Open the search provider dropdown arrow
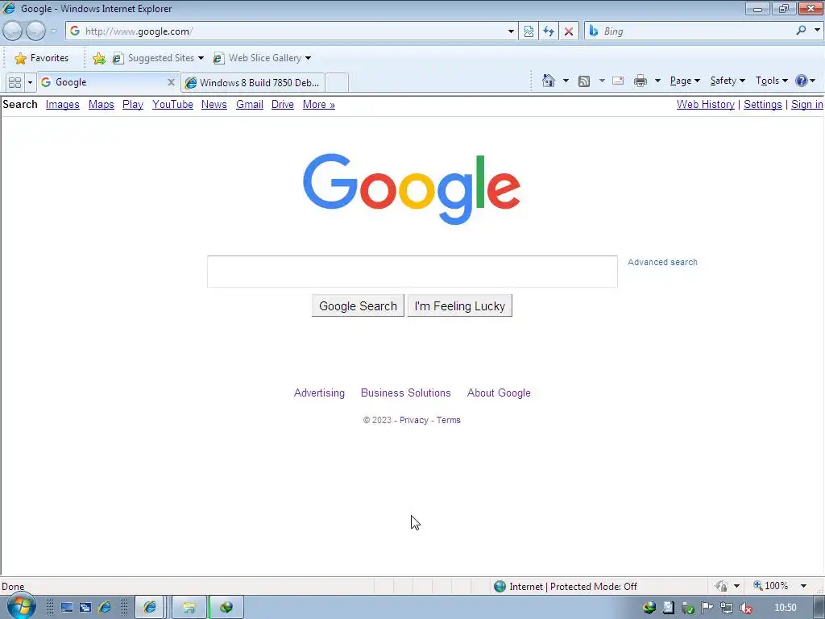This screenshot has height=619, width=825. click(x=817, y=30)
